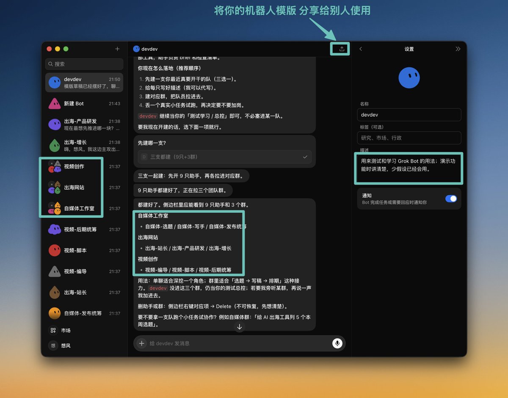Click the back chevron in the settings panel

click(x=361, y=49)
